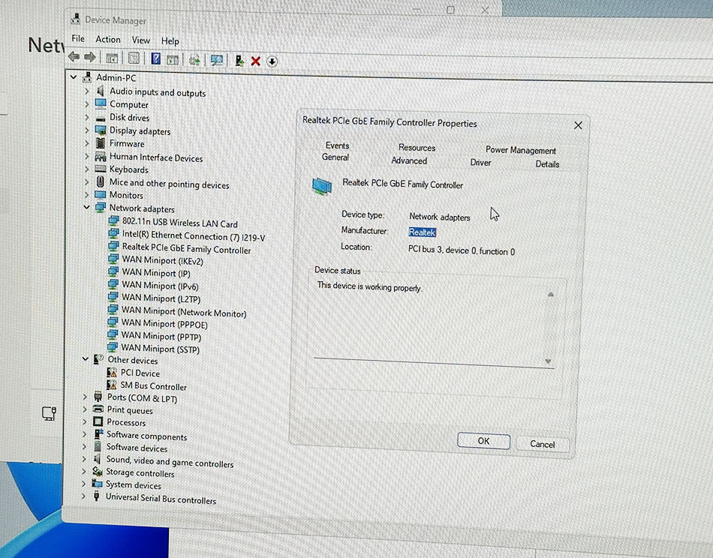Open the Events tab
Image resolution: width=713 pixels, height=558 pixels.
point(338,145)
